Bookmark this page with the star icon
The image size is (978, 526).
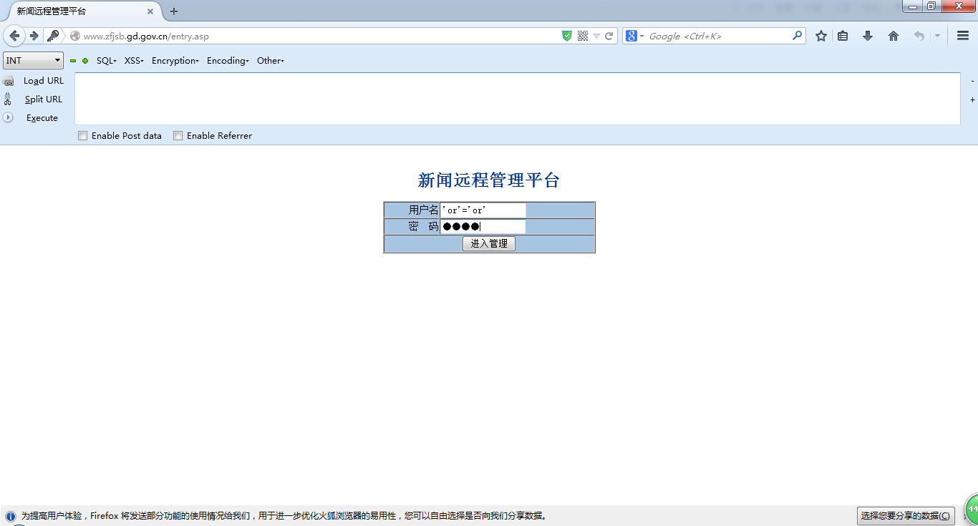[821, 36]
